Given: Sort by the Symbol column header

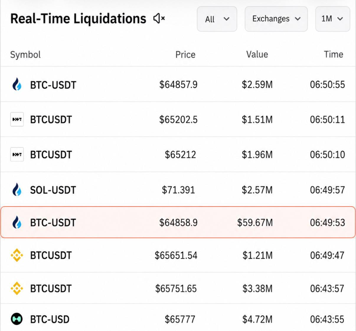Looking at the screenshot, I should click(x=25, y=55).
